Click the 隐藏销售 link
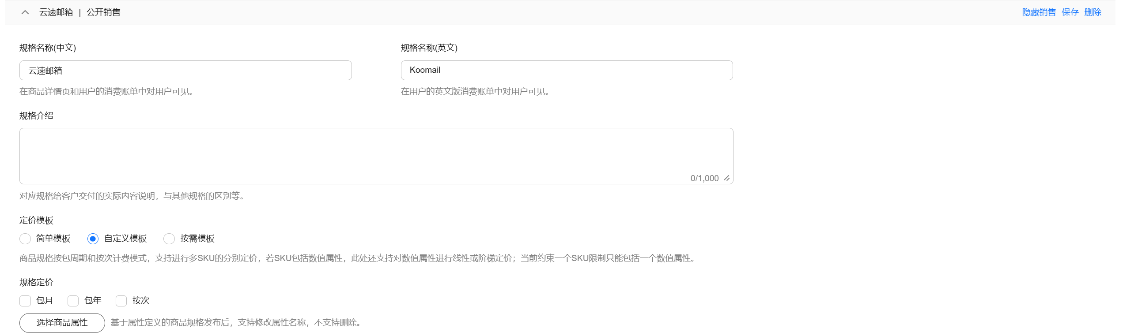Viewport: 1123px width, 336px height. click(x=1039, y=12)
